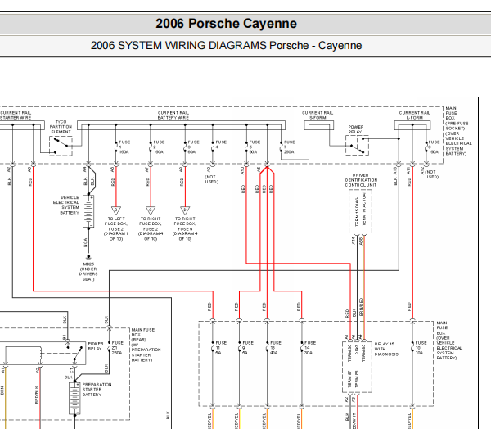Click the Fuse 8 150A fuse symbol
Screen dimensions: 491x429
426,147
